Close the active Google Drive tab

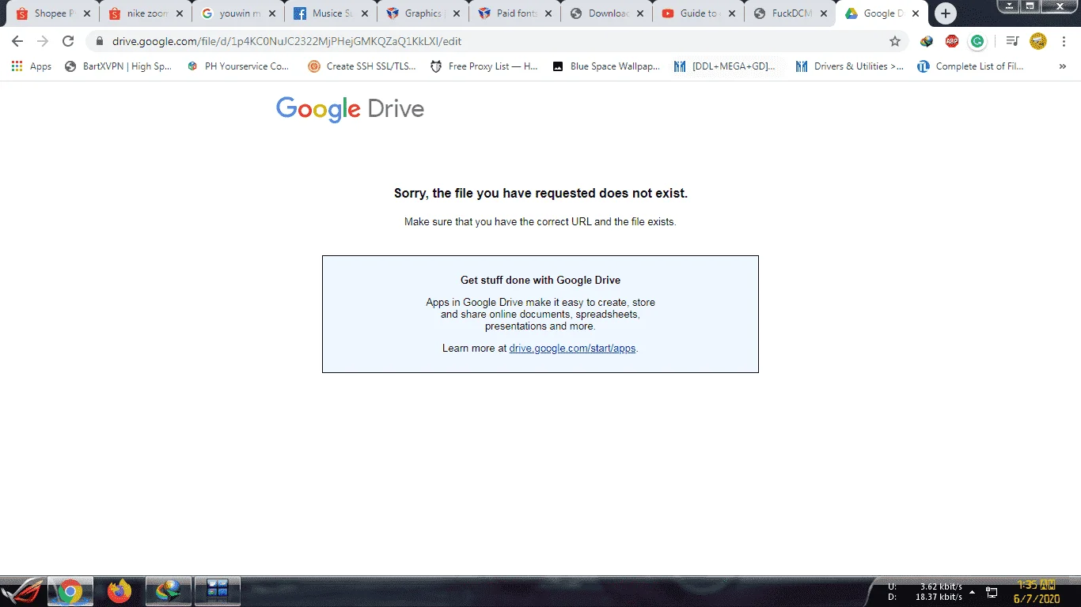click(916, 13)
